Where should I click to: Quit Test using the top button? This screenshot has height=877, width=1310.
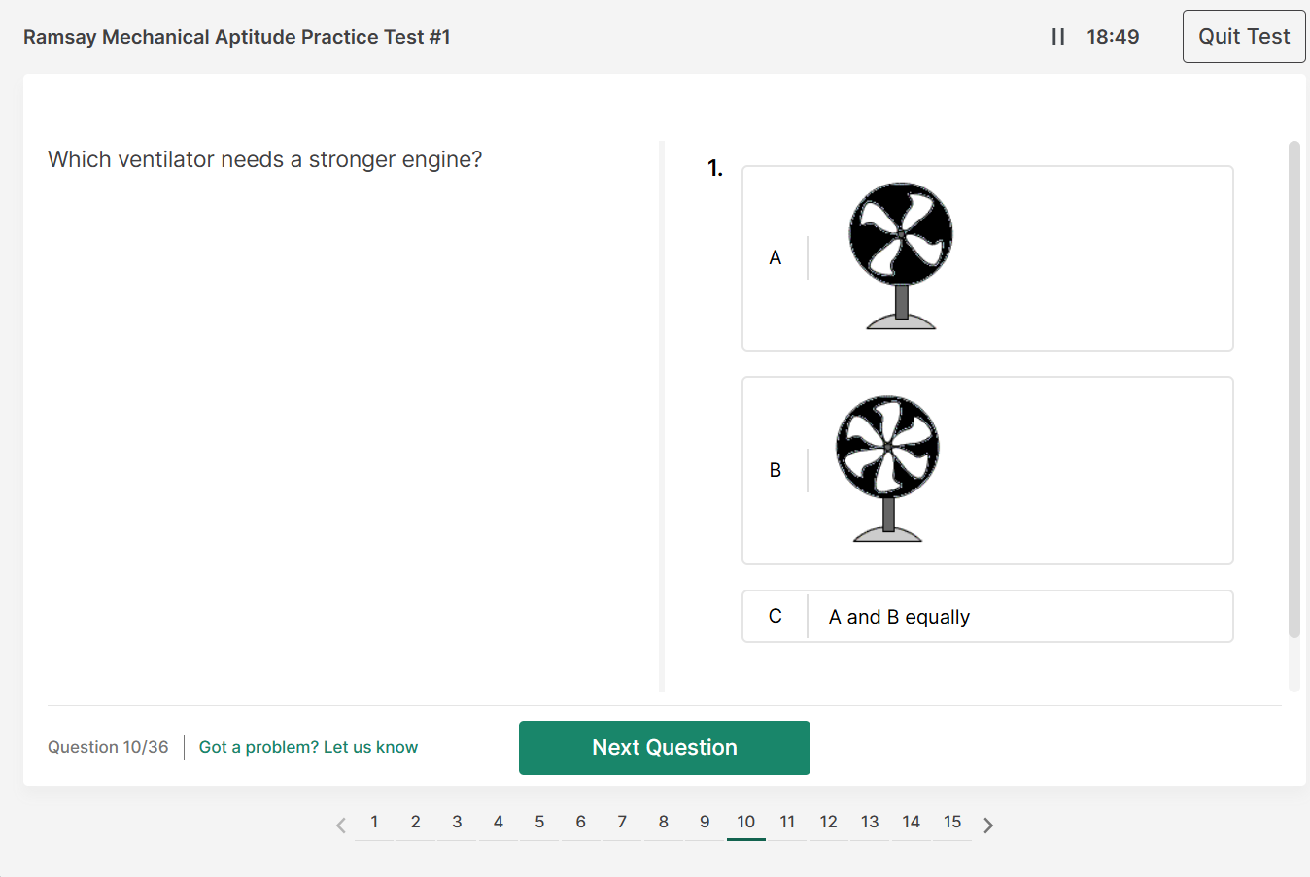pyautogui.click(x=1243, y=37)
